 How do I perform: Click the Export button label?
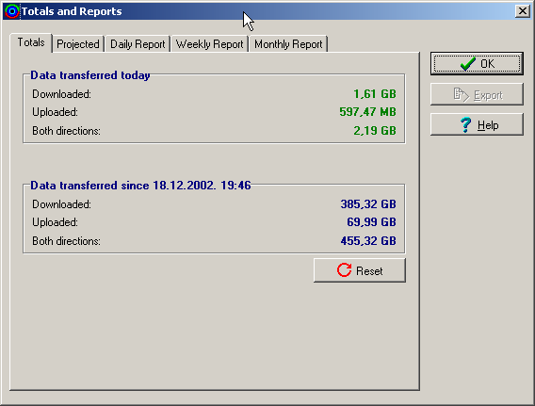click(x=488, y=95)
